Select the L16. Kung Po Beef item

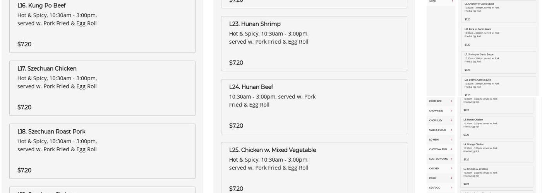point(102,25)
